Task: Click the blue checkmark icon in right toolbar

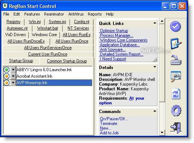Action: point(175,26)
